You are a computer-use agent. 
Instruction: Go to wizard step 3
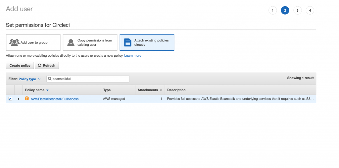(x=298, y=10)
